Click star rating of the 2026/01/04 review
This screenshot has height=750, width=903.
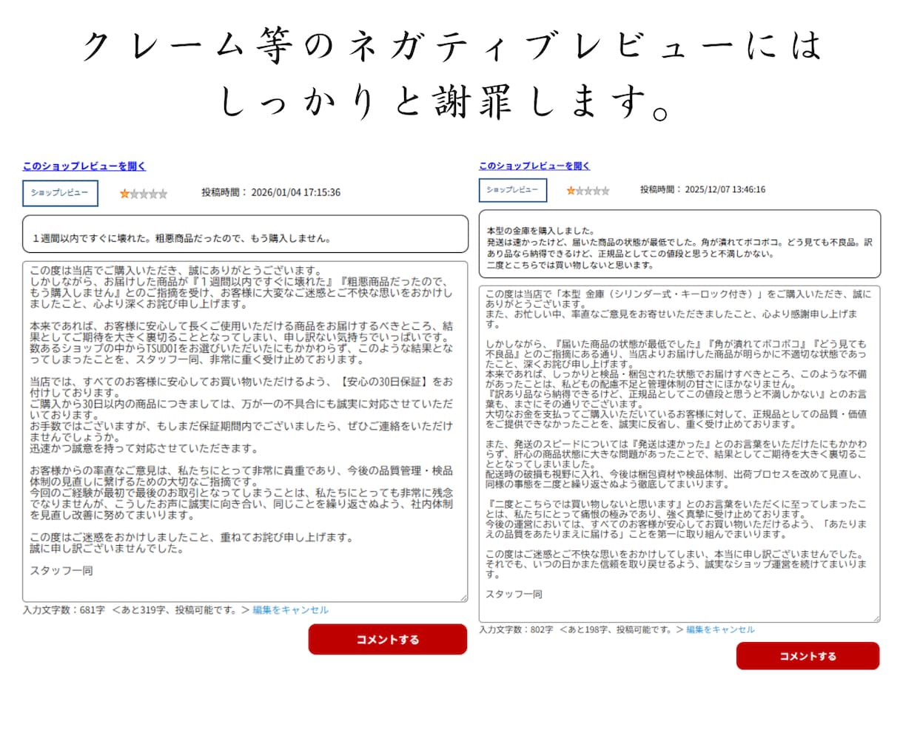pyautogui.click(x=144, y=194)
